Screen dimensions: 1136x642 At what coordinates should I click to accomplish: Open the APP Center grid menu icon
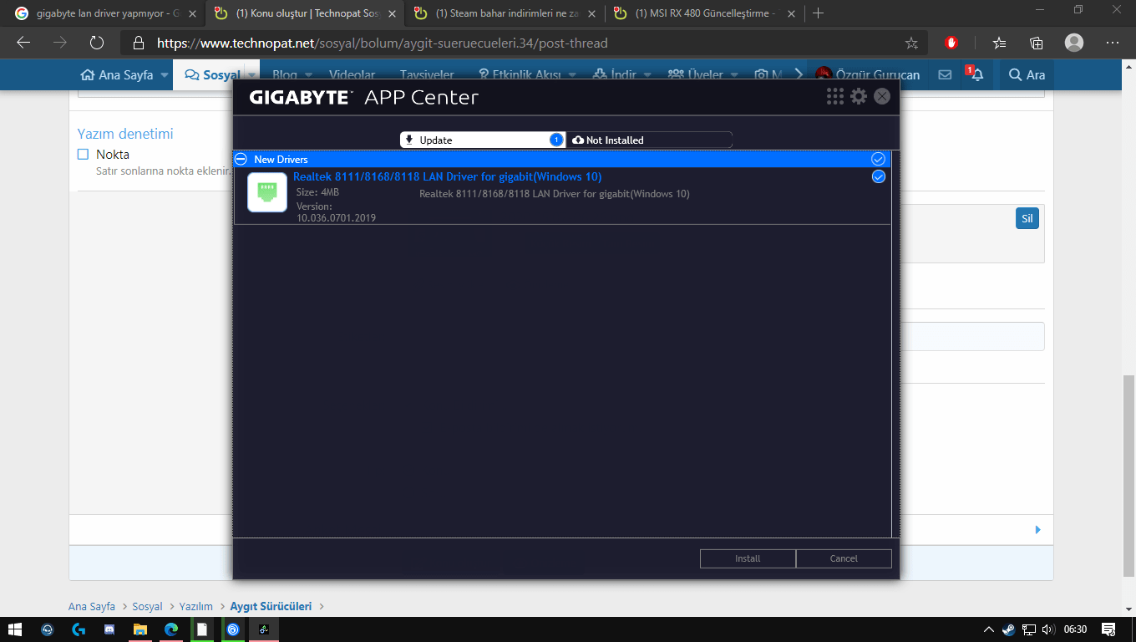[x=835, y=97]
